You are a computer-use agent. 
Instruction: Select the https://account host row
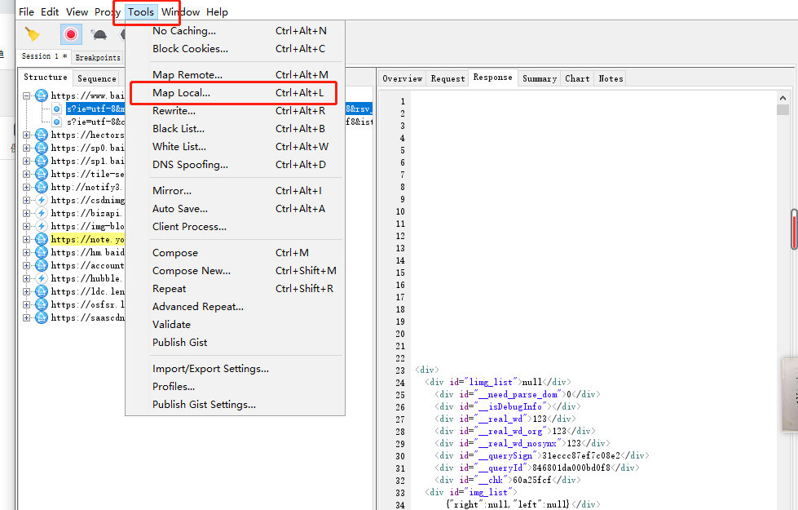pos(87,265)
